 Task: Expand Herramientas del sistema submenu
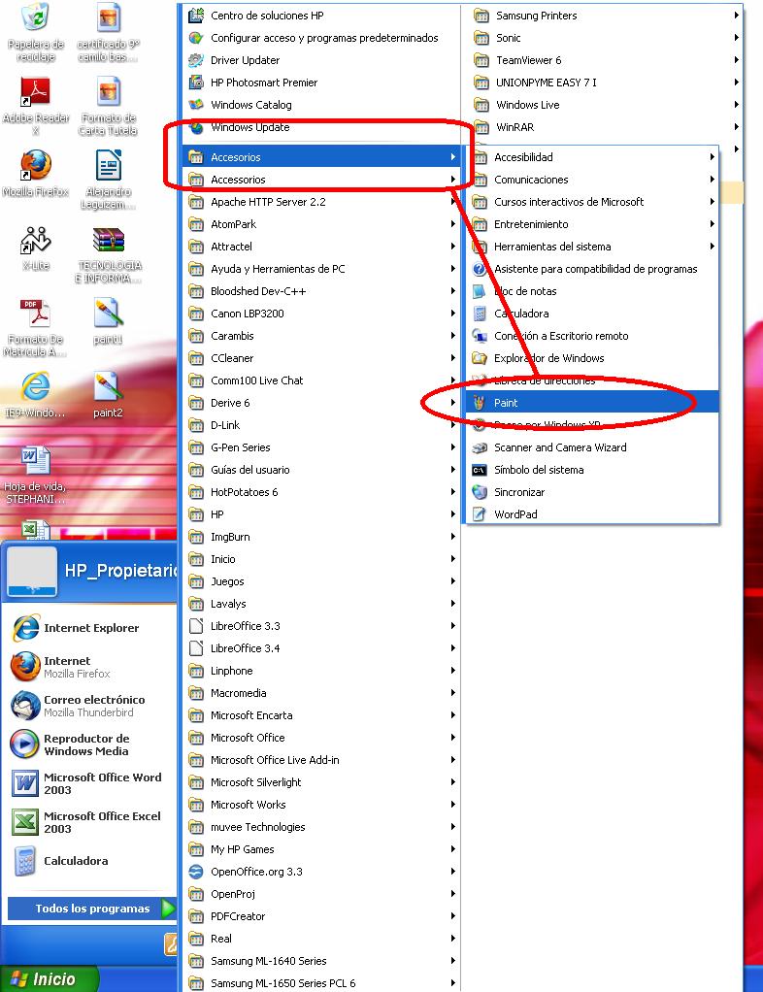551,247
